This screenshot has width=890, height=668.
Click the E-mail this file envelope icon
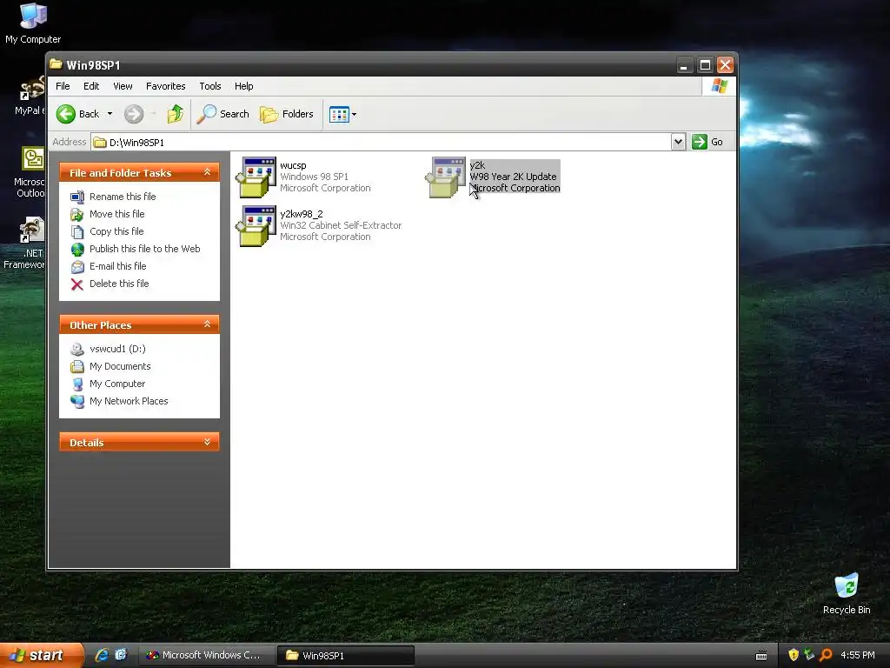click(x=77, y=267)
